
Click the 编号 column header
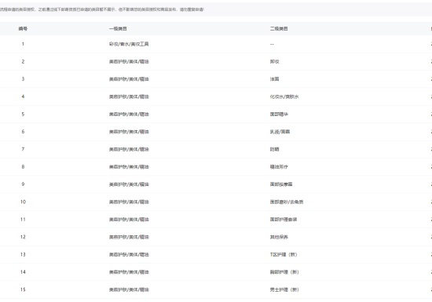coord(23,28)
